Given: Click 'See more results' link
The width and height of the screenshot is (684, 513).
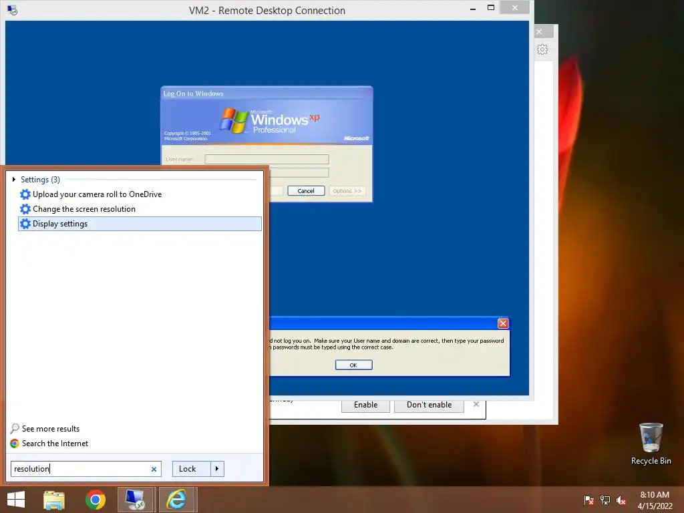Looking at the screenshot, I should pyautogui.click(x=51, y=428).
